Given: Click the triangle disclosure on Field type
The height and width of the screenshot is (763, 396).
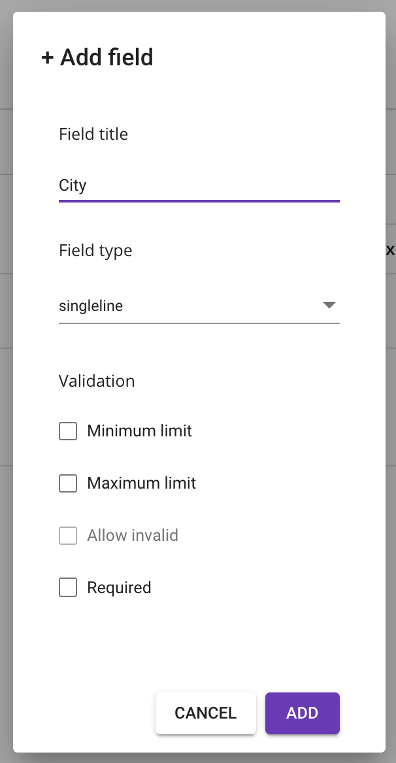Looking at the screenshot, I should (329, 304).
